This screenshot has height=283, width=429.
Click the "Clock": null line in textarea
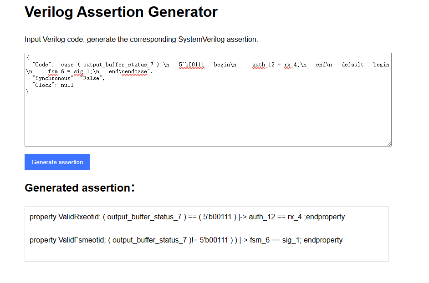[x=52, y=85]
